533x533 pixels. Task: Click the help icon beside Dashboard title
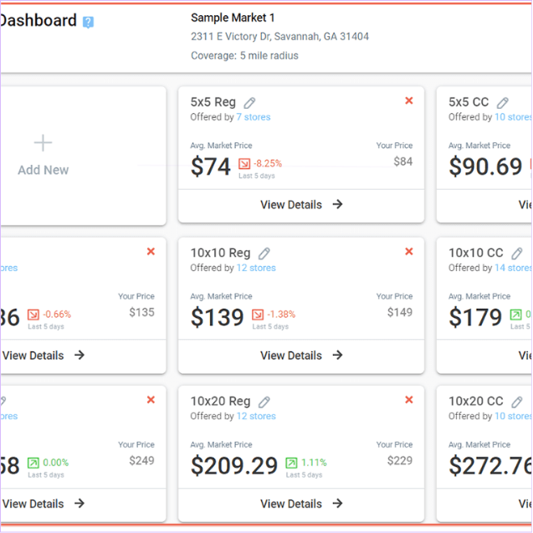89,22
